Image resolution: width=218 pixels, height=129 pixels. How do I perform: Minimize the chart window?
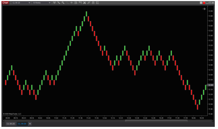click(207, 3)
